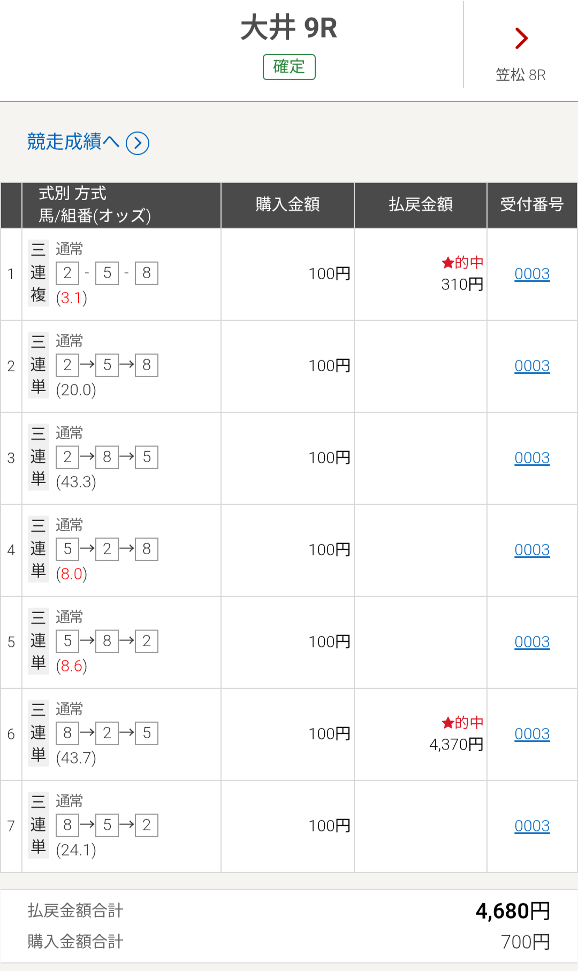
Task: Click the 4,680円 total payout amount
Action: pyautogui.click(x=513, y=911)
